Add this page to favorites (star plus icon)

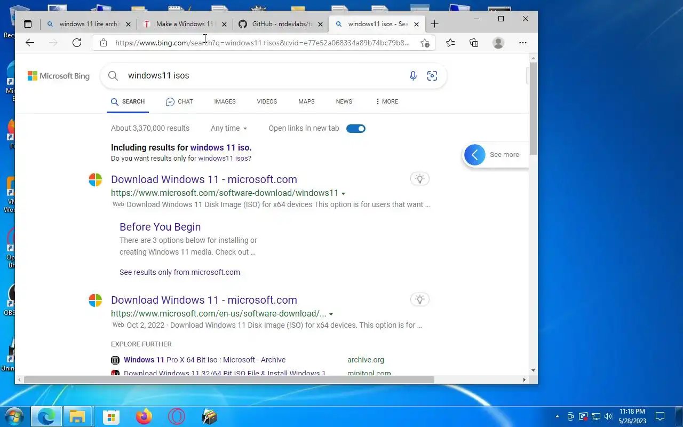425,43
